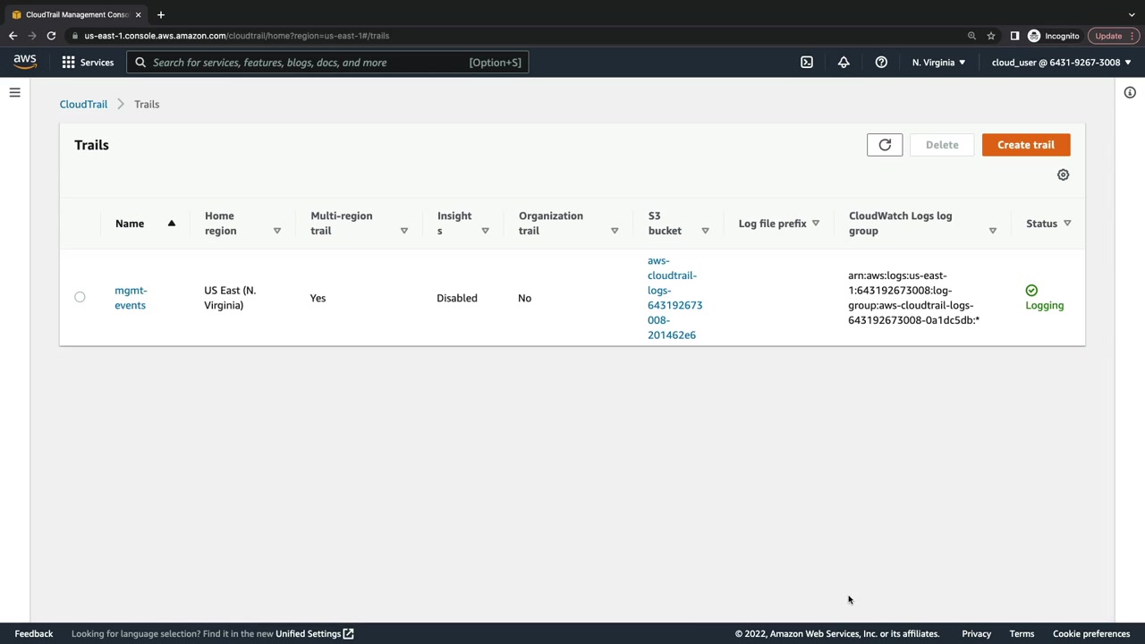Viewport: 1145px width, 644px height.
Task: Open table preferences gear icon
Action: click(1063, 175)
